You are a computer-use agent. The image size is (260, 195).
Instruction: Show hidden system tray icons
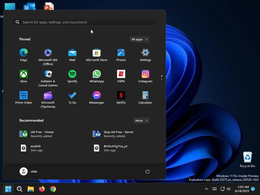click(x=206, y=189)
